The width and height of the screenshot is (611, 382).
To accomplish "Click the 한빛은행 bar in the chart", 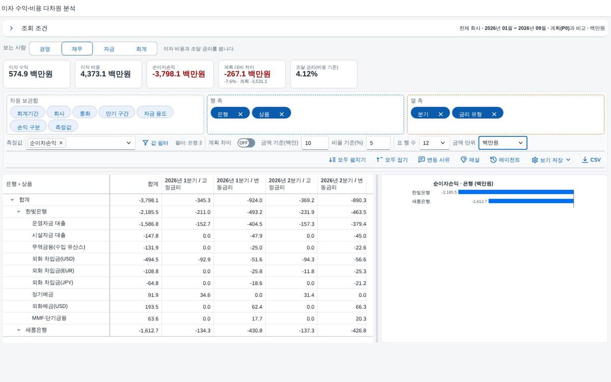I will 516,193.
